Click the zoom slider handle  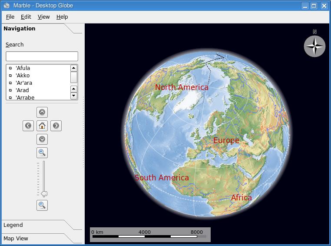click(x=44, y=193)
